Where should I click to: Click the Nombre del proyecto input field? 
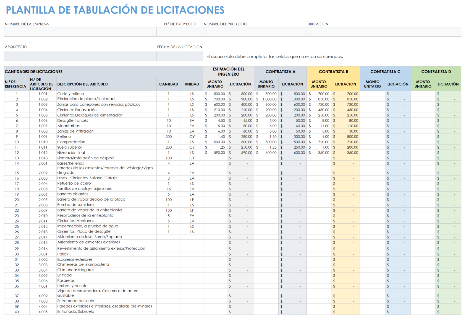click(x=255, y=32)
